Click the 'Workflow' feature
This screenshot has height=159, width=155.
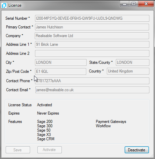103,126
